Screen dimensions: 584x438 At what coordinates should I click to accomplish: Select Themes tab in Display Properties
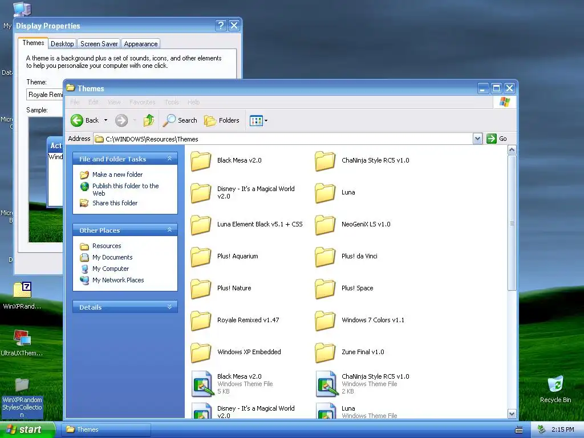[33, 43]
